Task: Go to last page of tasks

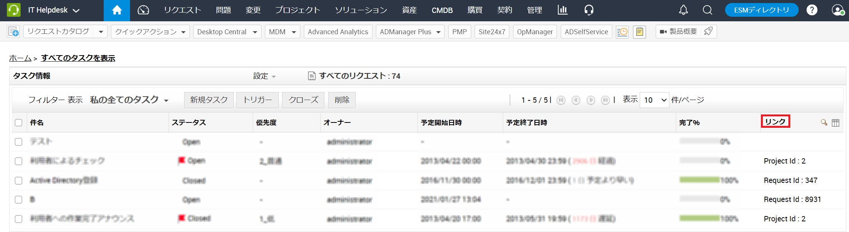Action: pyautogui.click(x=605, y=100)
